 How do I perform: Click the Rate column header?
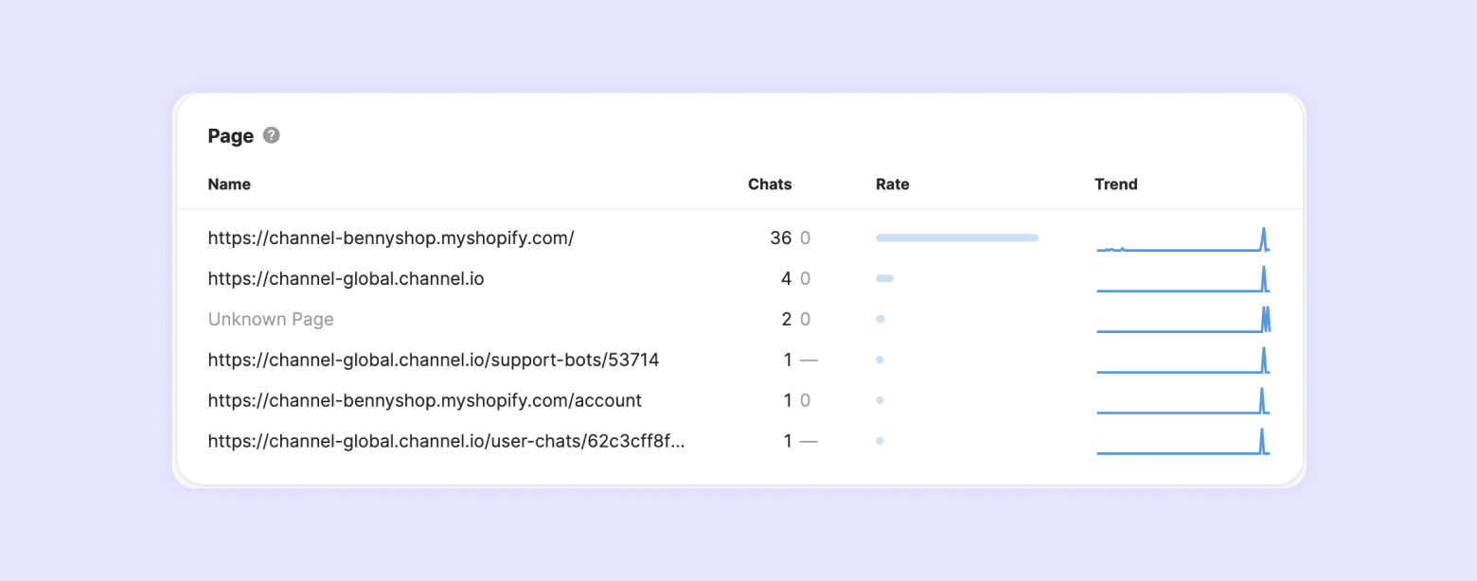[x=892, y=185]
